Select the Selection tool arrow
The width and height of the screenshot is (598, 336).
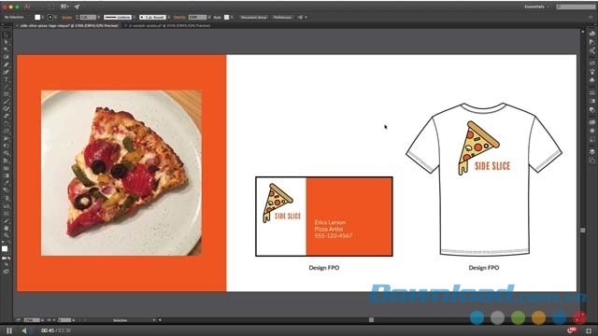coord(6,35)
